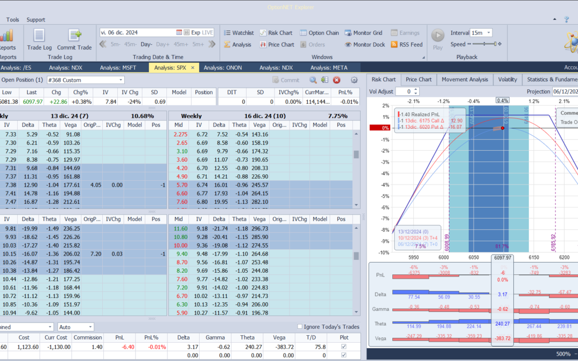Click the Commit Trade icon
The image size is (578, 361).
pos(74,40)
